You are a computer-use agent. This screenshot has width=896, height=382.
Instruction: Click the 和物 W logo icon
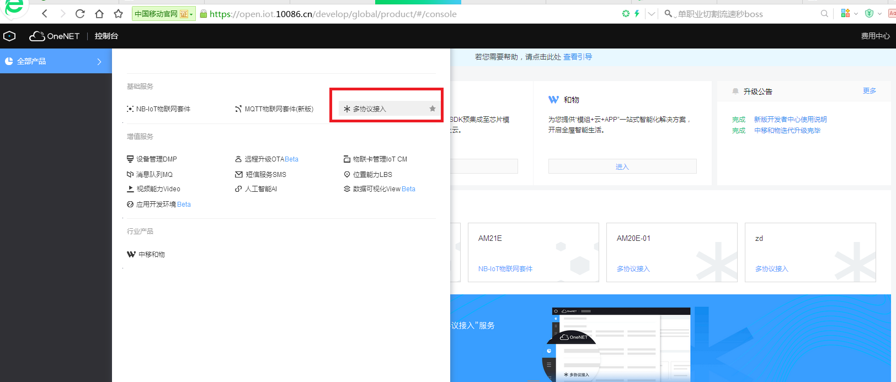[x=553, y=100]
